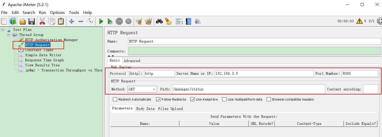The image size is (382, 137).
Task: Toggle Redirect Automatically checkbox
Action: point(115,99)
